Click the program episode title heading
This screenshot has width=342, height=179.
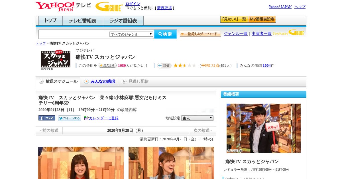pos(103,100)
